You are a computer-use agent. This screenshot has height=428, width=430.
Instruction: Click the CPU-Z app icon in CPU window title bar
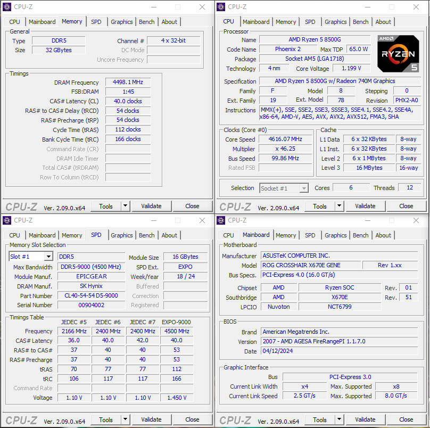tap(221, 7)
